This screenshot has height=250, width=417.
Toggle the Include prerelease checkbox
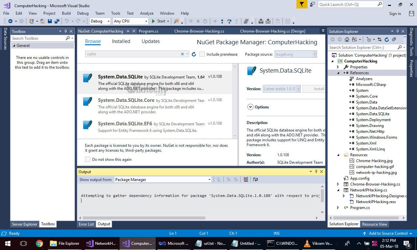click(202, 54)
